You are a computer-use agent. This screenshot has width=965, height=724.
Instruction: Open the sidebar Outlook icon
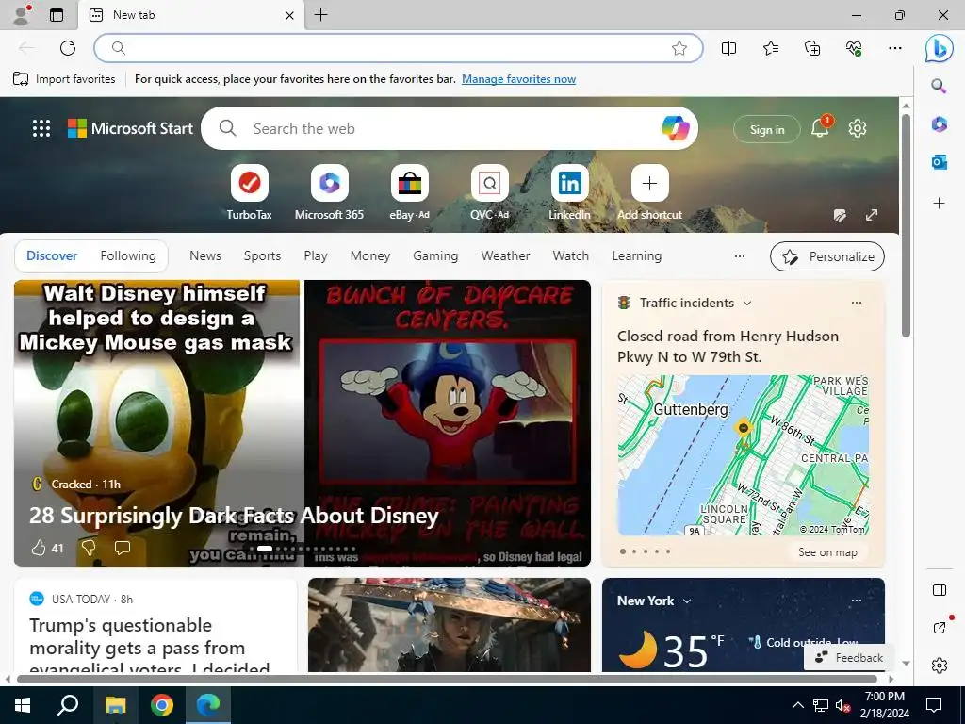coord(939,162)
